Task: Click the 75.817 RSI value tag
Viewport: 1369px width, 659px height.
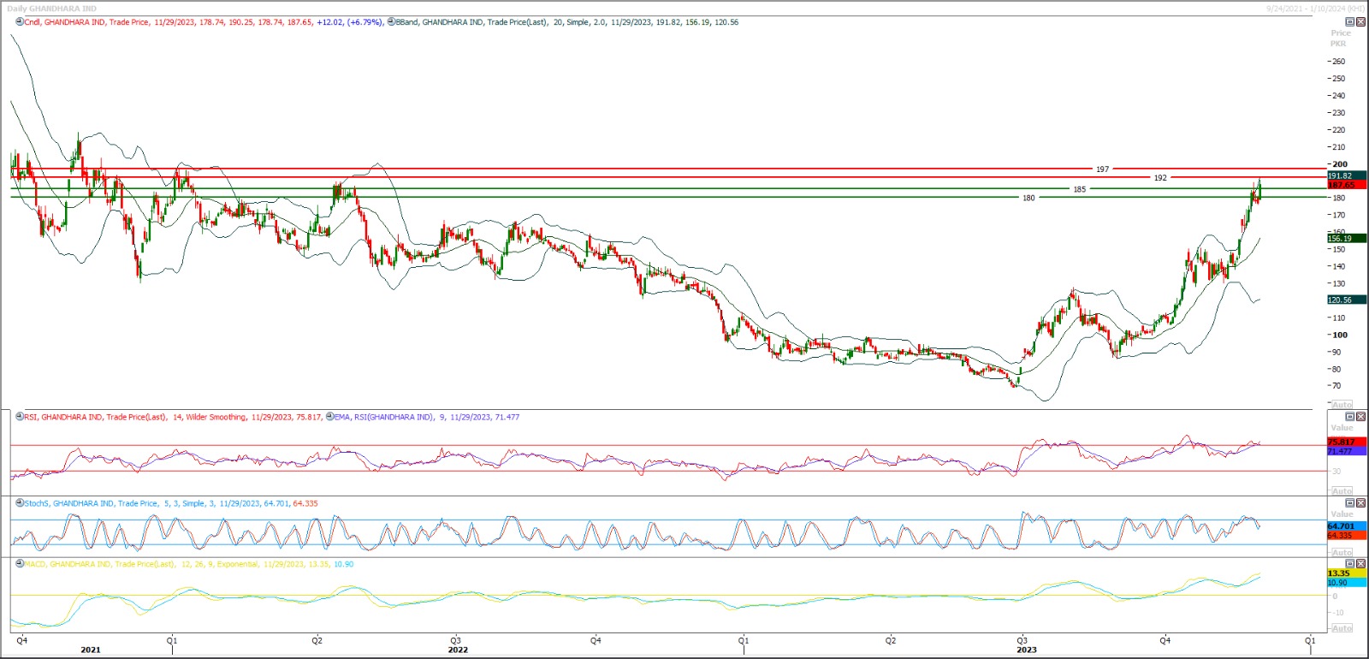Action: tap(1346, 442)
